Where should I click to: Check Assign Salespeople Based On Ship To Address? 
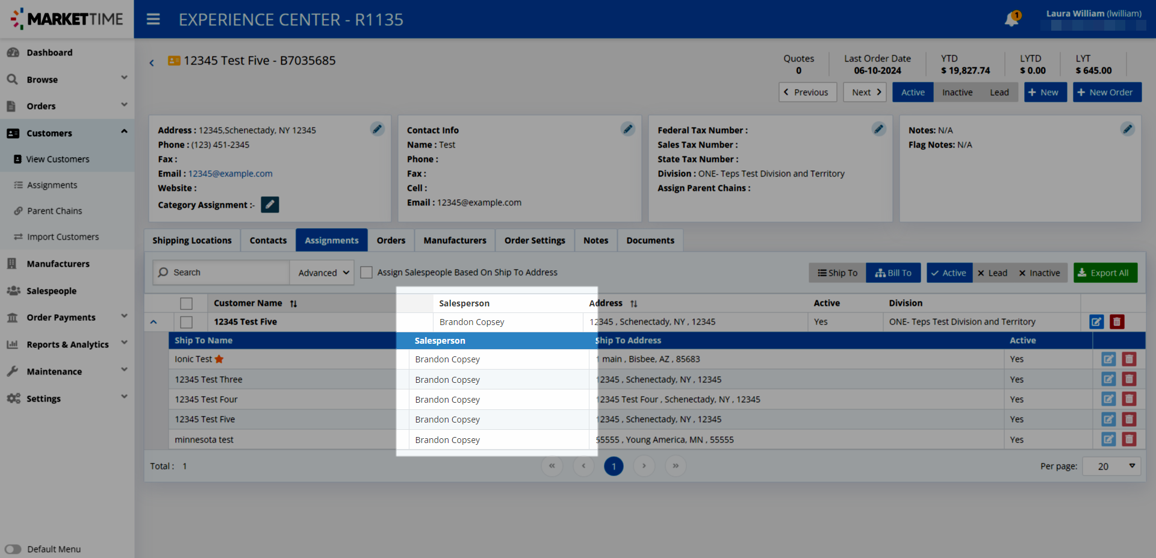click(366, 273)
